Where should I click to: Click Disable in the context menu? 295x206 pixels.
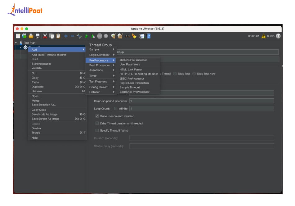(x=57, y=128)
